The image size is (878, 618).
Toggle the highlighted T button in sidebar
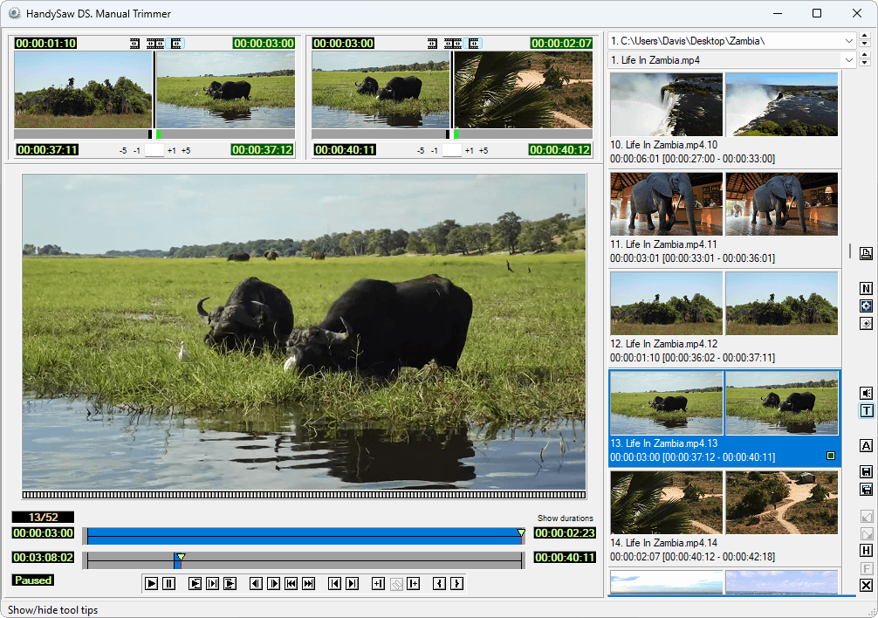[866, 410]
